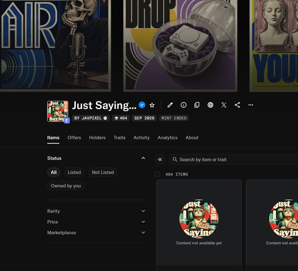298x271 pixels.
Task: Open the website globe icon
Action: click(210, 105)
